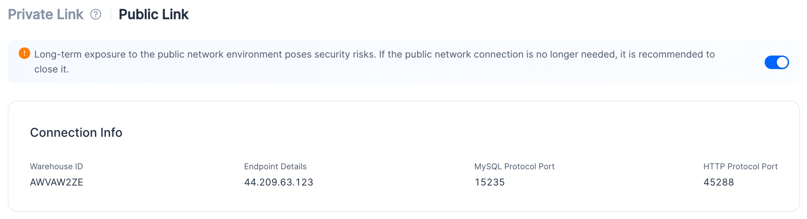Screen dimensions: 807x219
Task: Click the MySQL Protocol Port label
Action: (x=514, y=167)
